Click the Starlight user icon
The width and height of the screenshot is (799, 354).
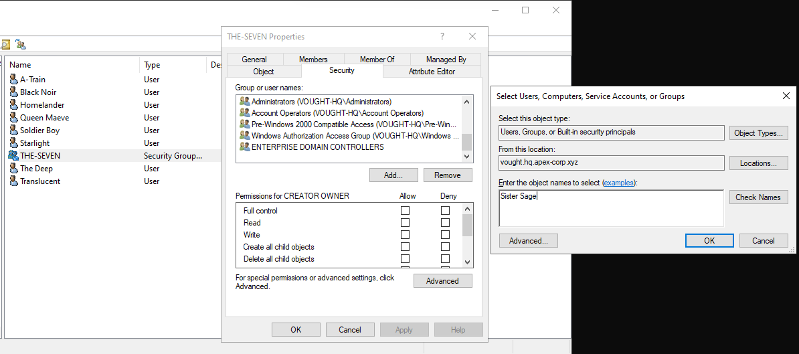(14, 143)
